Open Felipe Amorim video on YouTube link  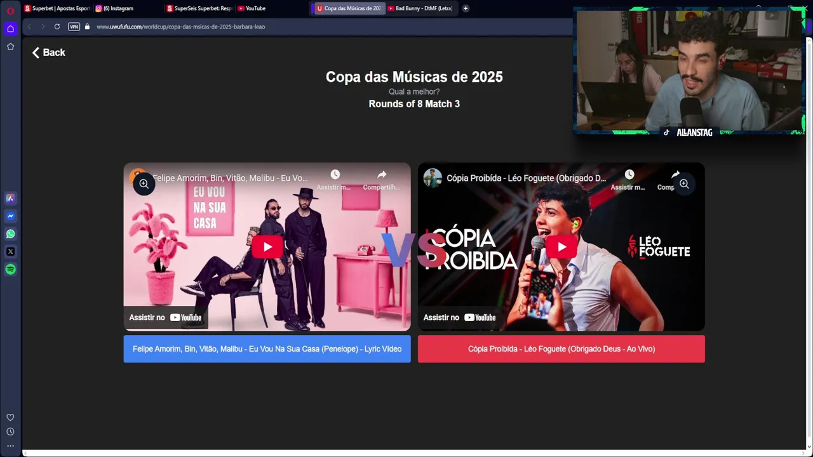click(x=166, y=317)
